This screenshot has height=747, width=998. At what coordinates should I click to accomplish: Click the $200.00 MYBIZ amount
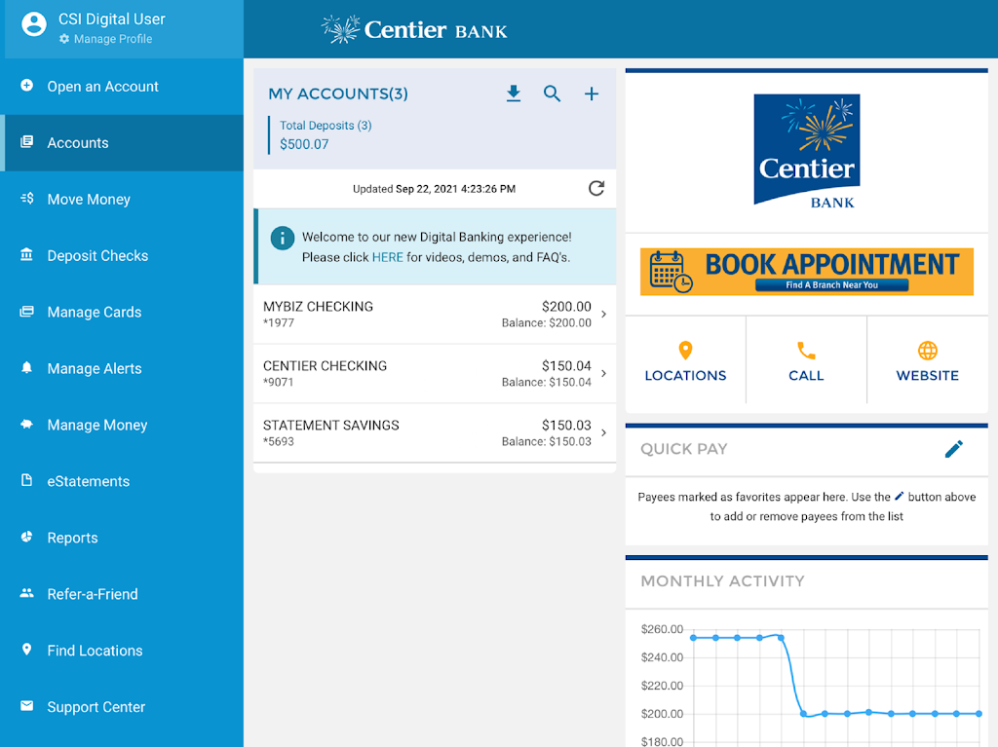[566, 307]
